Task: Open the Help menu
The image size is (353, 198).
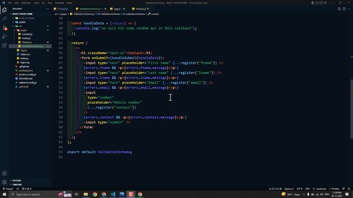Action: [x=69, y=3]
